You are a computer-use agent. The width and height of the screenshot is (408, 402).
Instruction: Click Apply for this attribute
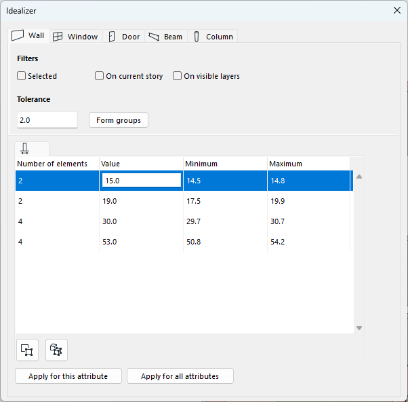pos(68,376)
